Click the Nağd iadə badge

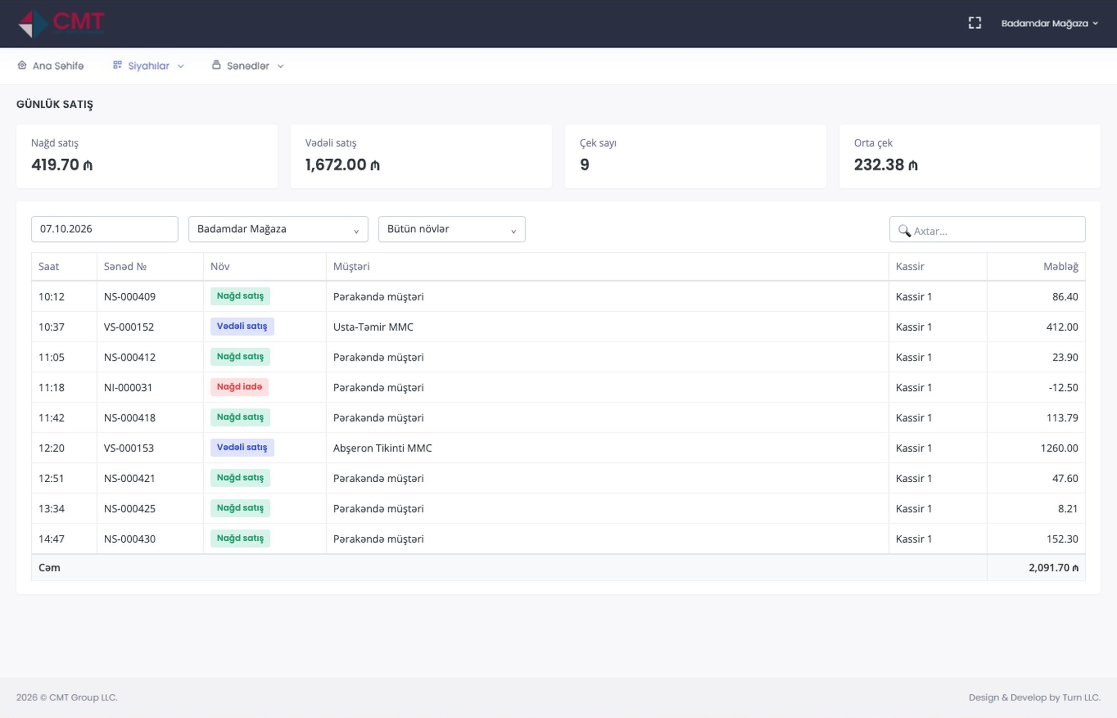(x=239, y=387)
